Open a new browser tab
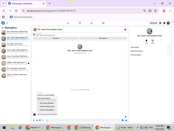The image size is (174, 131). (49, 3)
